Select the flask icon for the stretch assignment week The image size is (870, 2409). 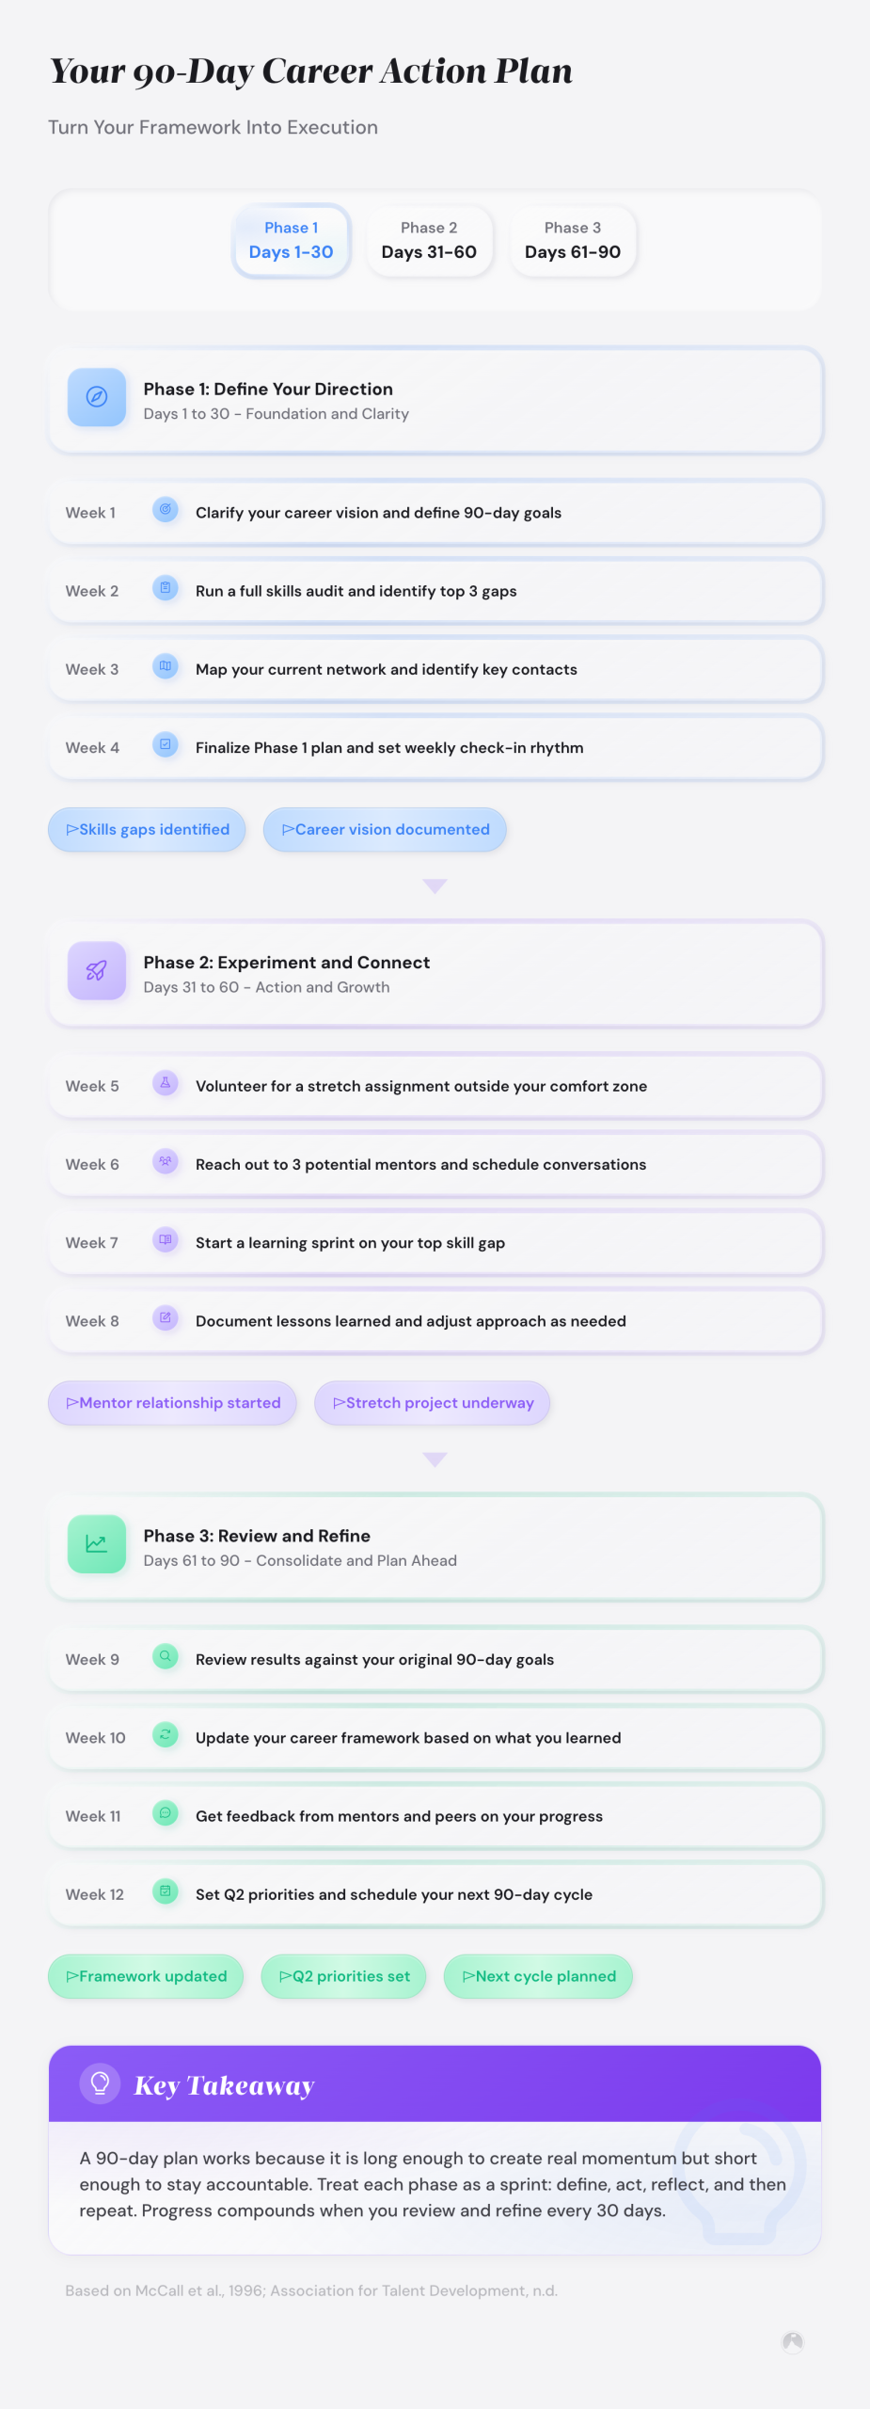click(x=166, y=1084)
